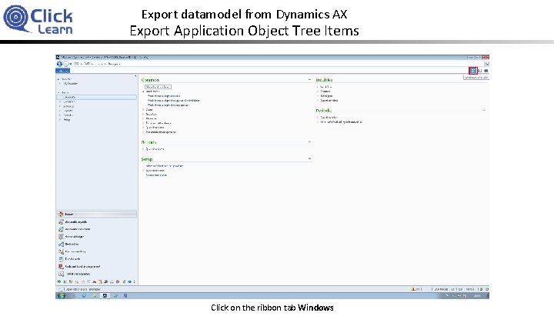Click the Dynamics AX taskbar icon
554x336 pixels.
pos(105,296)
